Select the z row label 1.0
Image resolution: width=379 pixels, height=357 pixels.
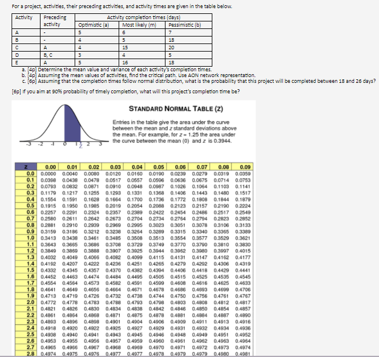[x=26, y=238]
